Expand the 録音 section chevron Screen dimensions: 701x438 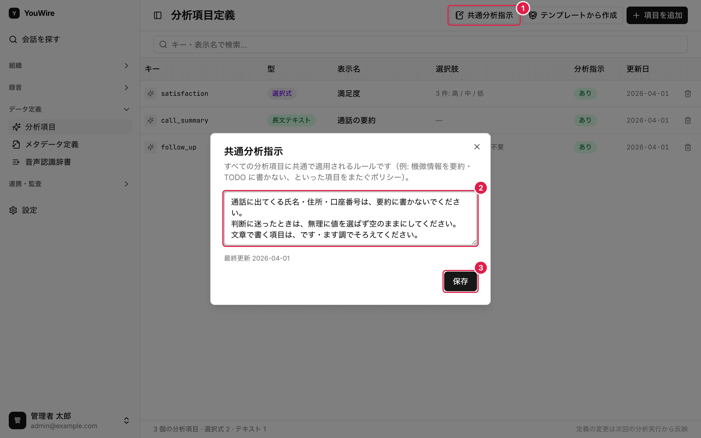click(126, 88)
